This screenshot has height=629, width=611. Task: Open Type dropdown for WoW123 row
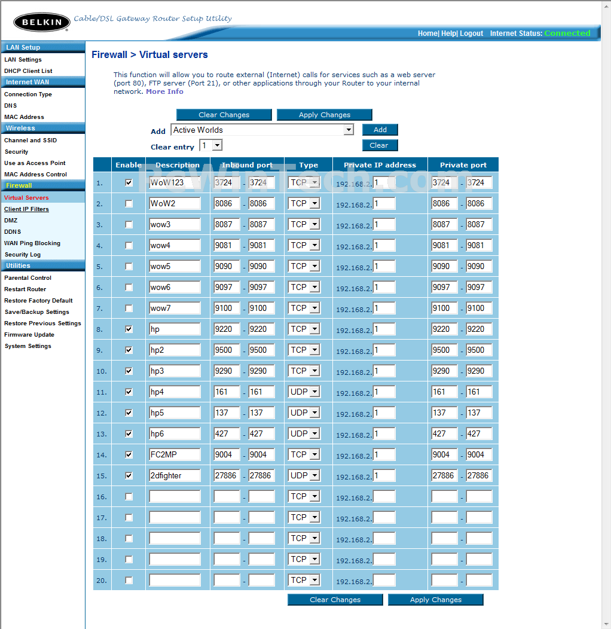(x=304, y=182)
